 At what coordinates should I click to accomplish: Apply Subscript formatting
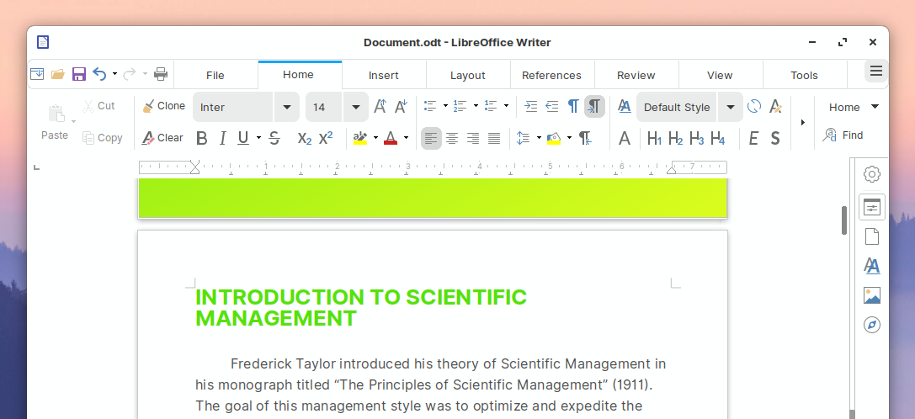point(305,138)
